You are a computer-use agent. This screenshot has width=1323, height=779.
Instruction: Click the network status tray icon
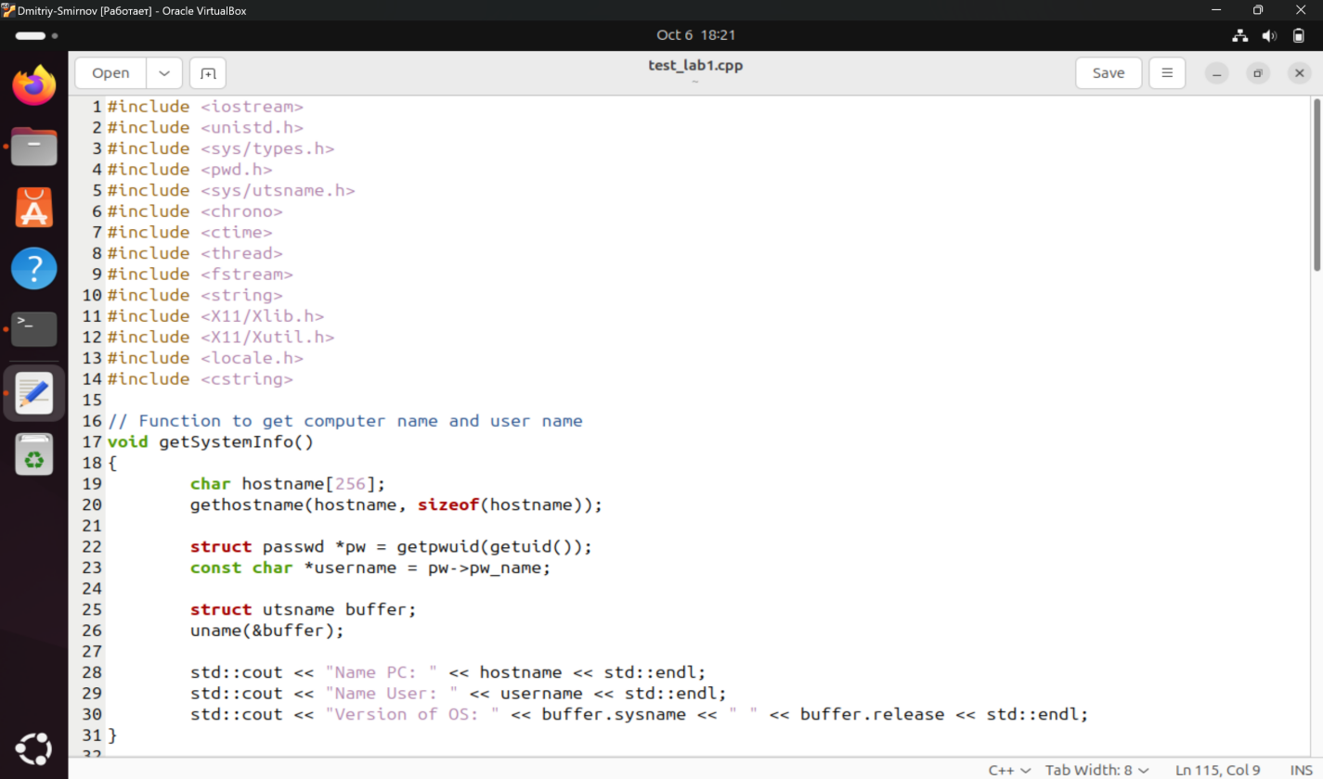1239,35
